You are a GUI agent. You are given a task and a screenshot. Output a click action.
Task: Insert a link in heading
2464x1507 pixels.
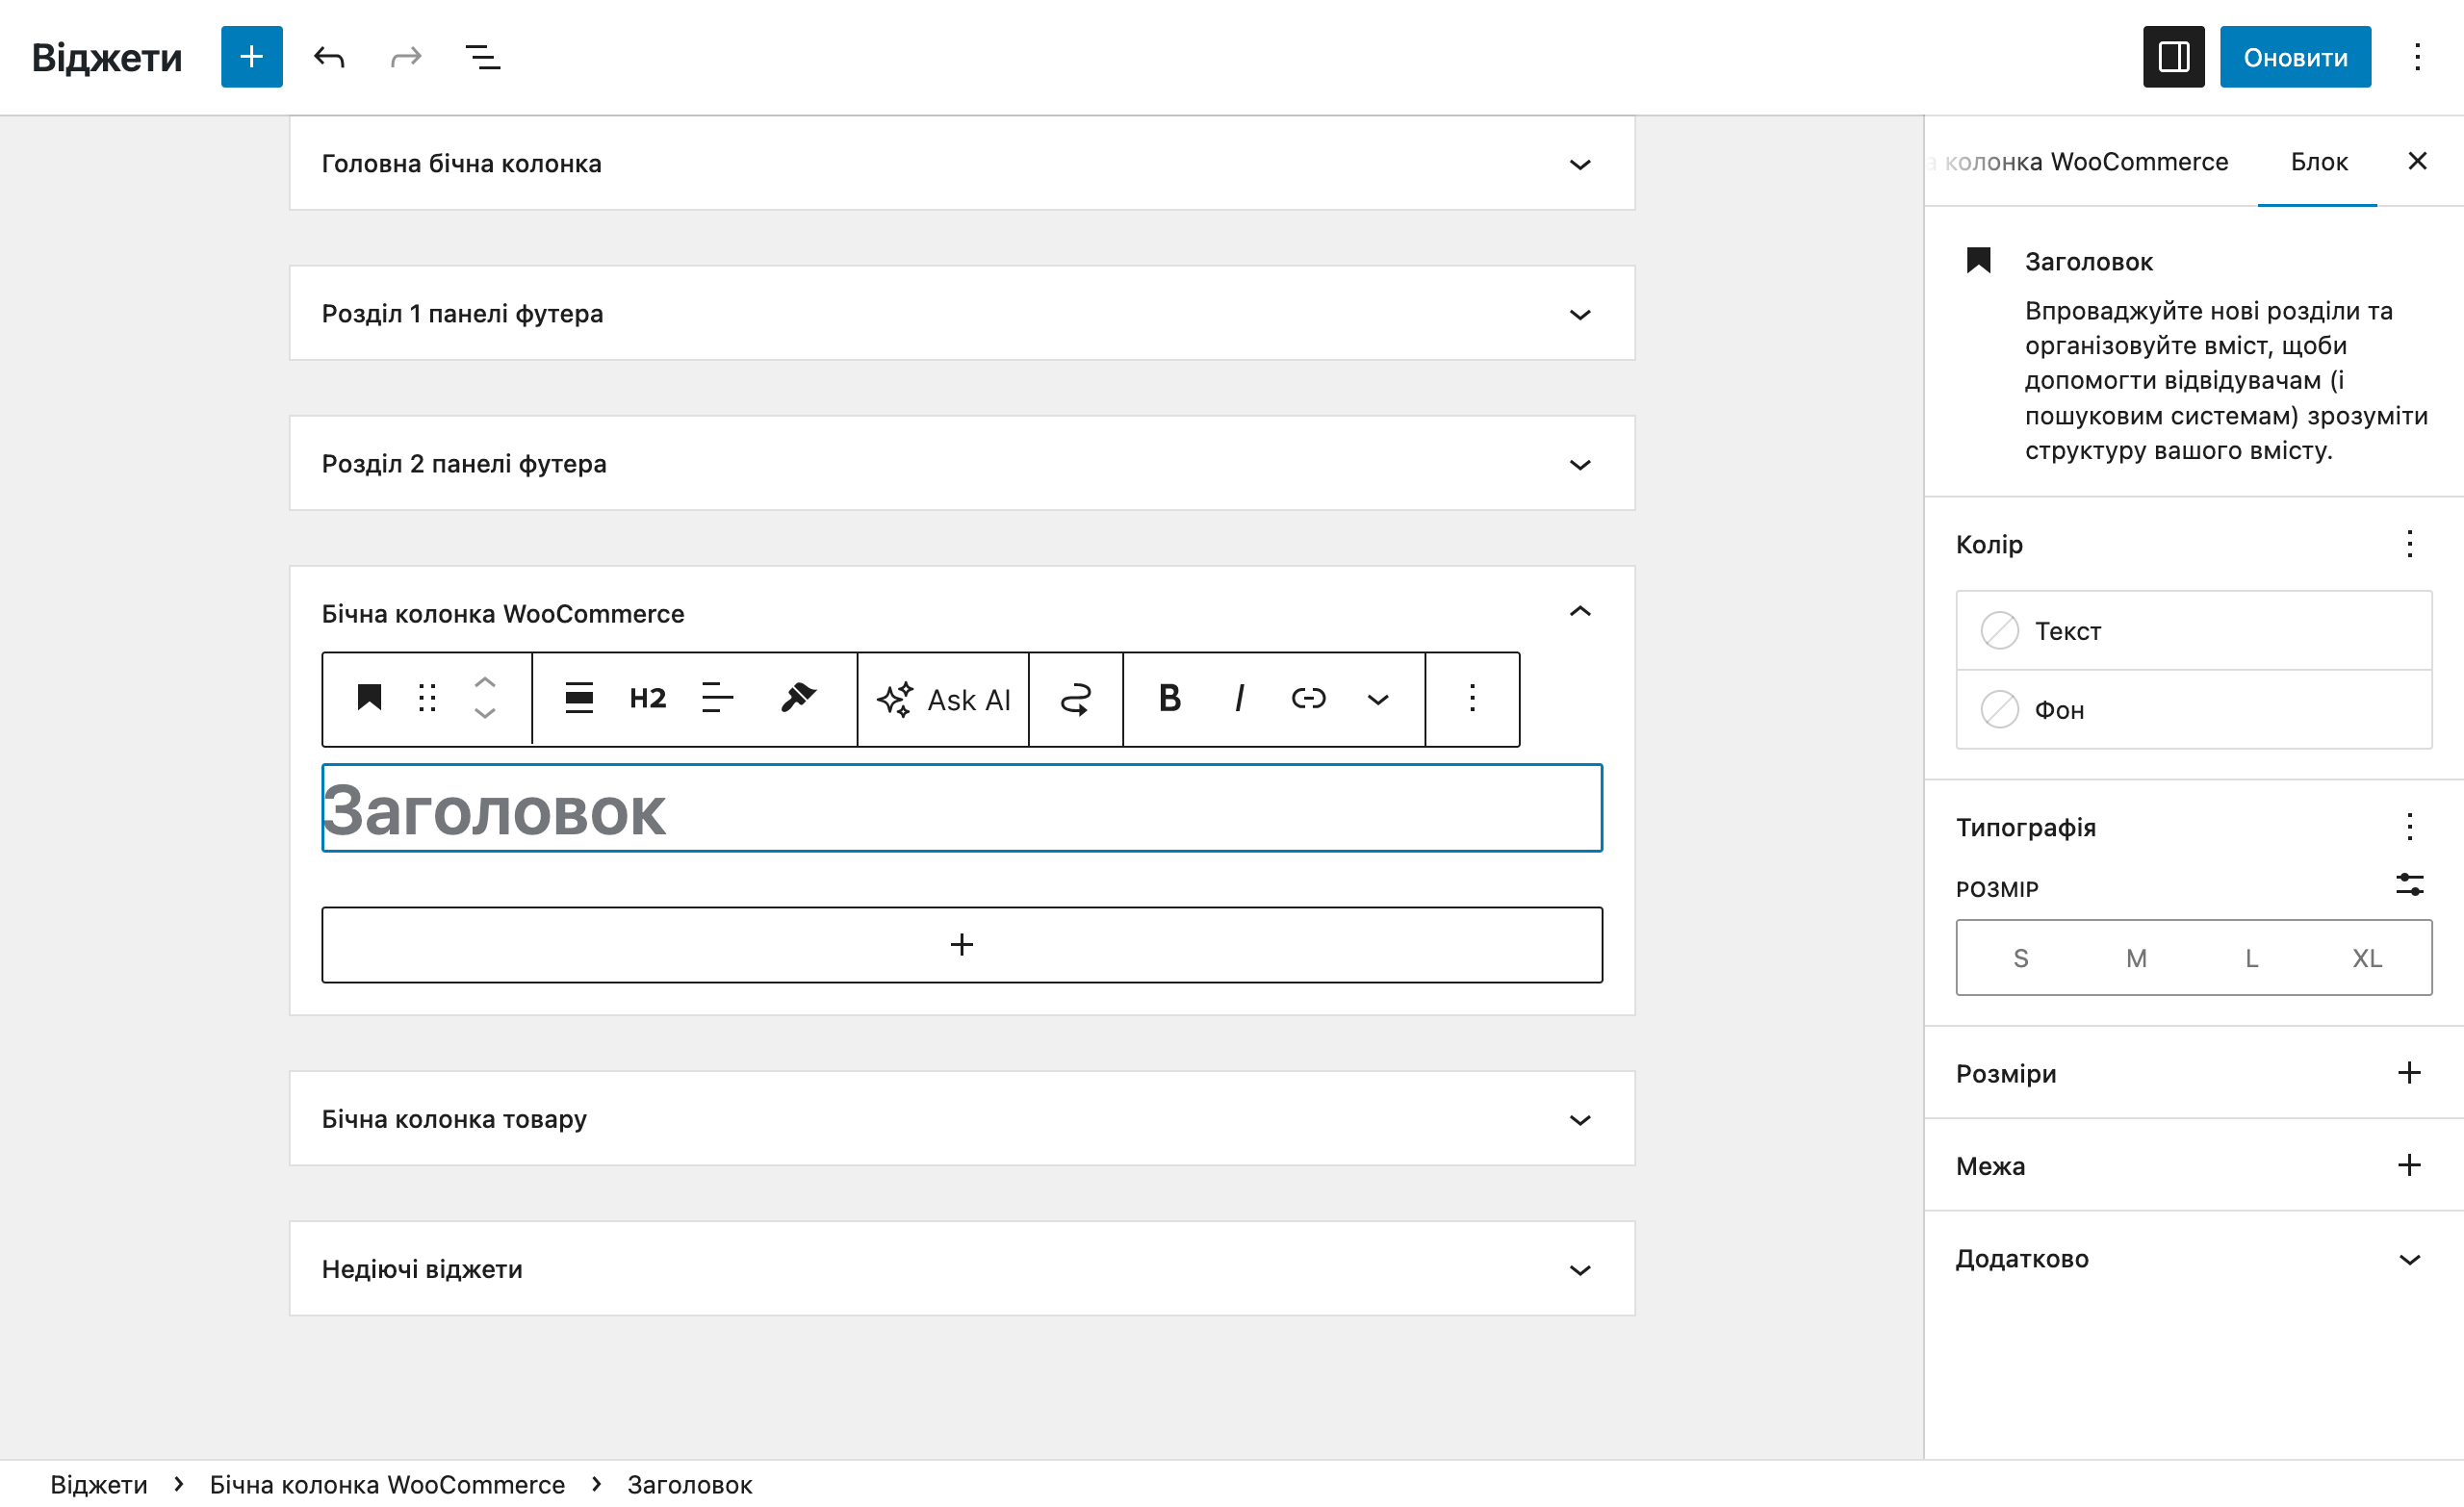[x=1308, y=698]
